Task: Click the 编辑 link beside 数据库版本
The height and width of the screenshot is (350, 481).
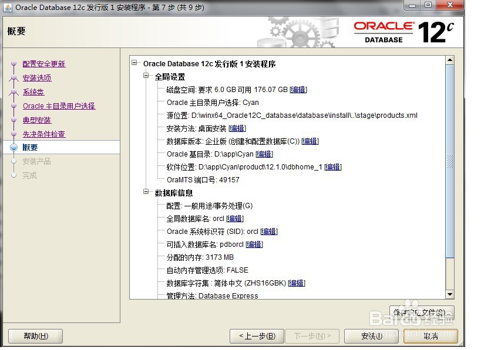Action: tap(310, 141)
